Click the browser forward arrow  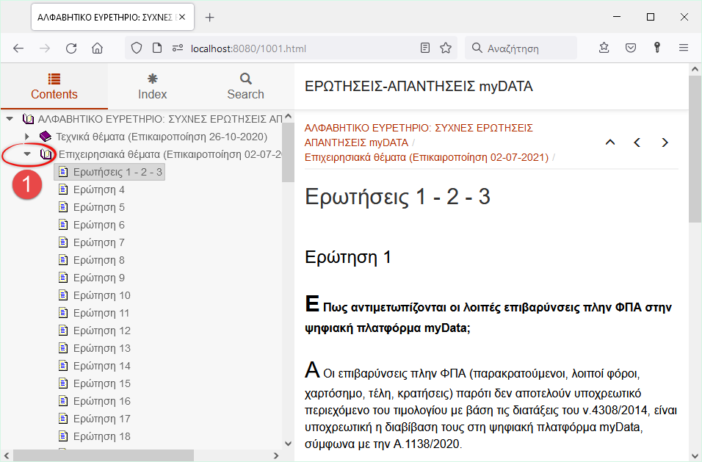click(x=45, y=48)
